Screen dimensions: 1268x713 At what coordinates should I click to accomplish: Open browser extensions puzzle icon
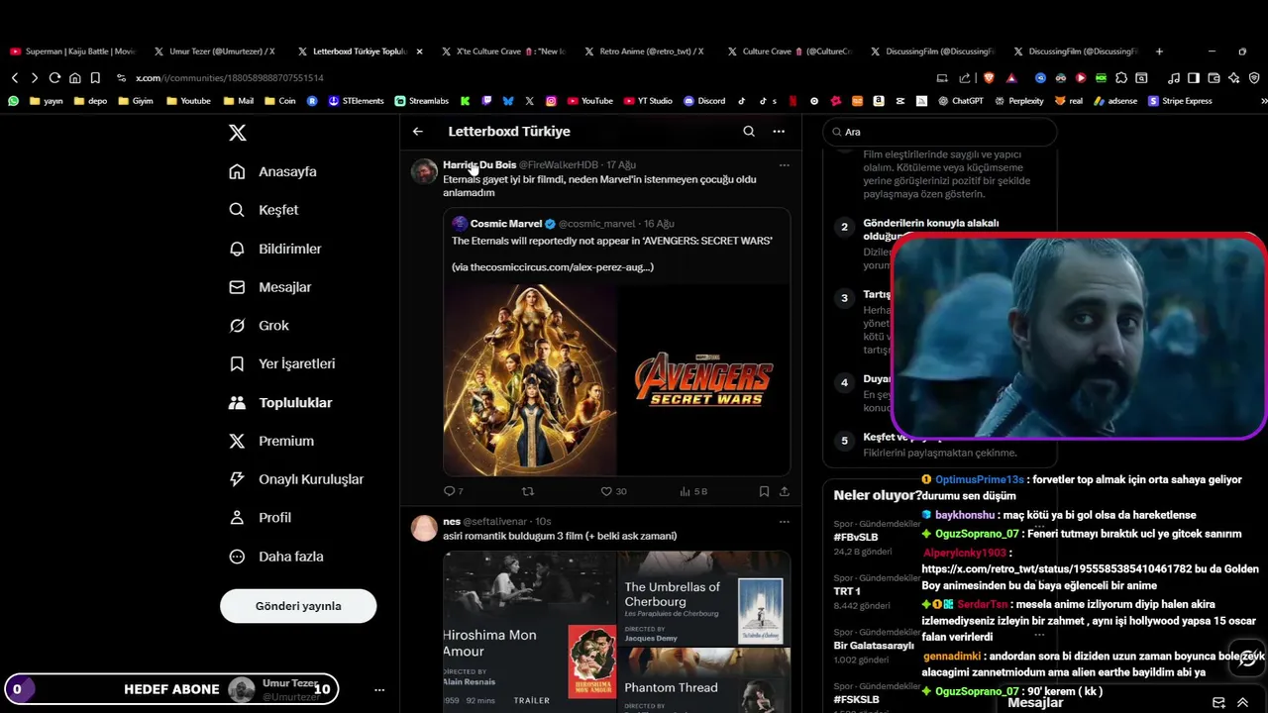(x=1121, y=77)
